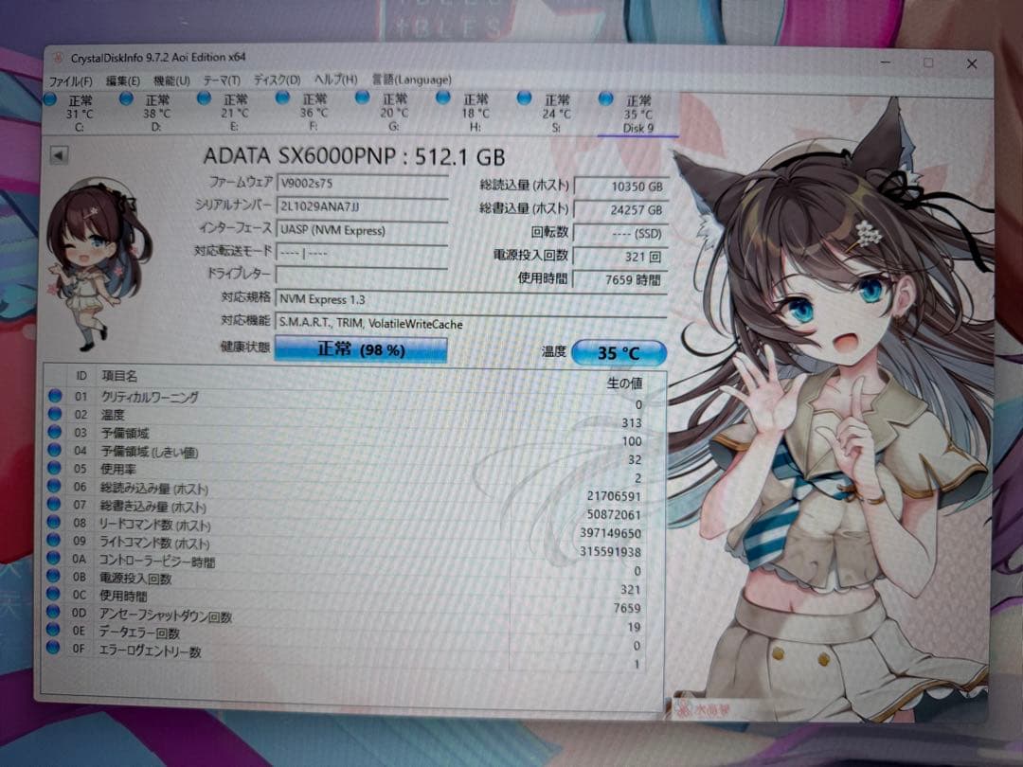The image size is (1023, 767).
Task: Click the 総読込量 (ホスト) label
Action: pos(524,186)
